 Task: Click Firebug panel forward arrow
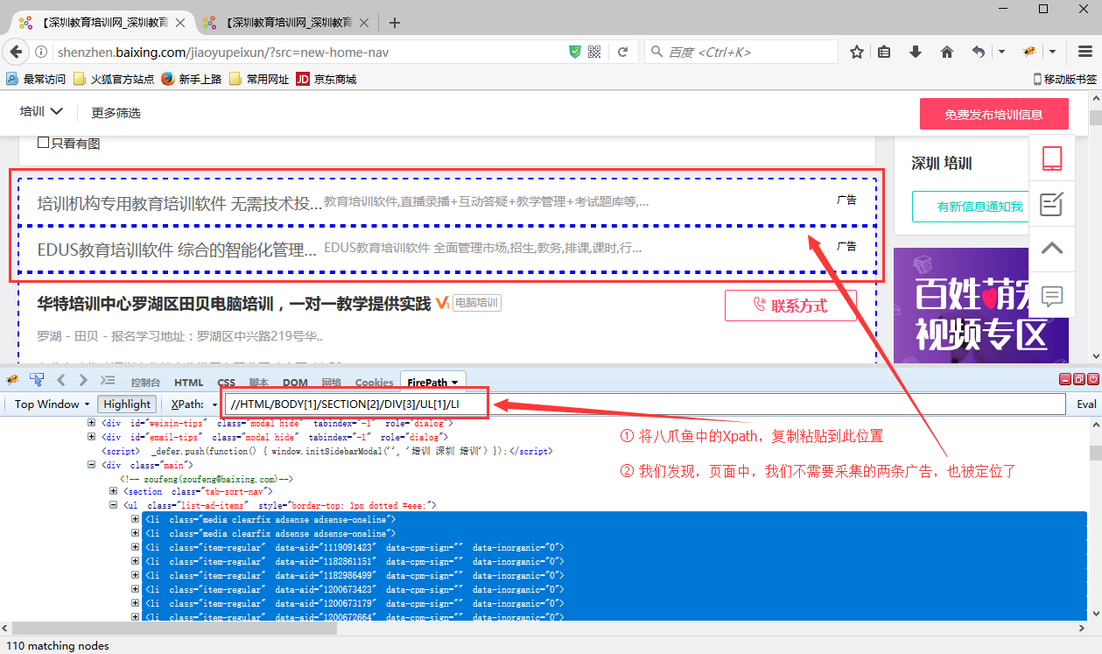[83, 380]
